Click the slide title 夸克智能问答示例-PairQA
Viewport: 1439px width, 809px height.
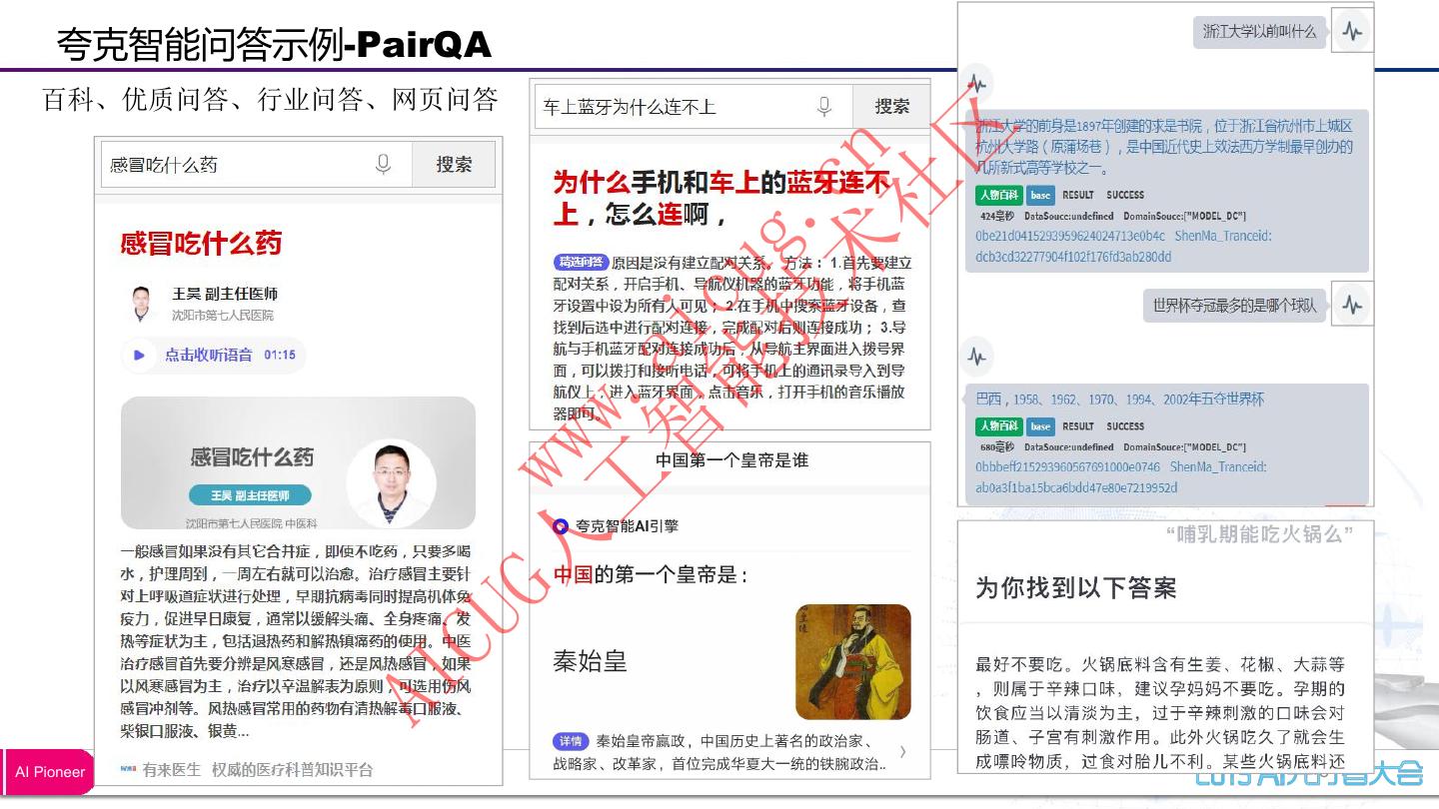(274, 44)
